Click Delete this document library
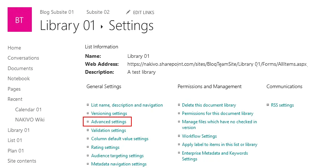321x168 pixels. [x=209, y=105]
